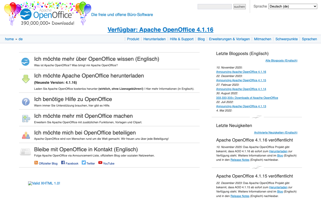Open the Produkt menu item
The height and width of the screenshot is (200, 321).
133,39
